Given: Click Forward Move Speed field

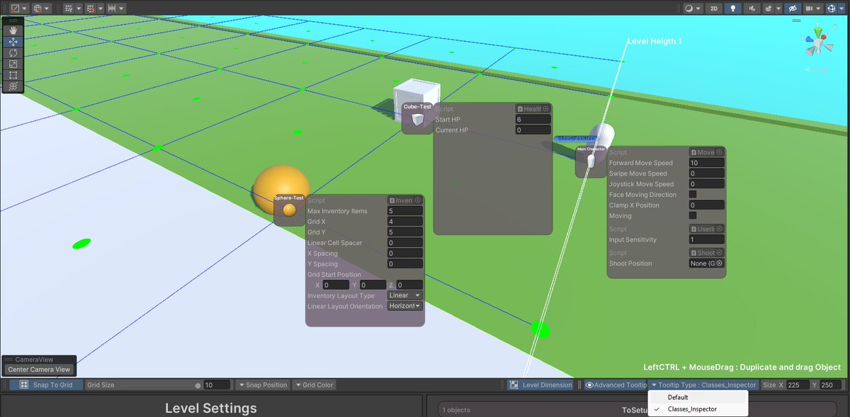Looking at the screenshot, I should tap(706, 163).
